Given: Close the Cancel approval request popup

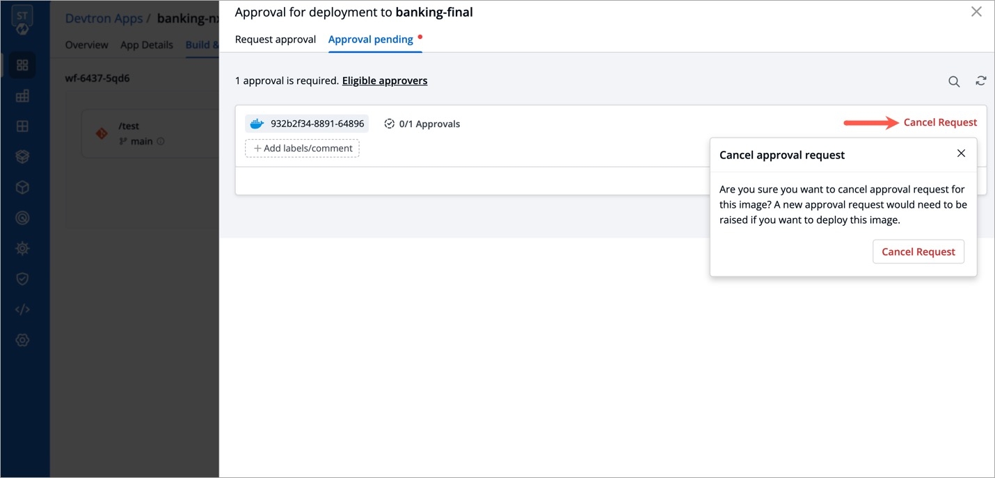Looking at the screenshot, I should coord(961,154).
